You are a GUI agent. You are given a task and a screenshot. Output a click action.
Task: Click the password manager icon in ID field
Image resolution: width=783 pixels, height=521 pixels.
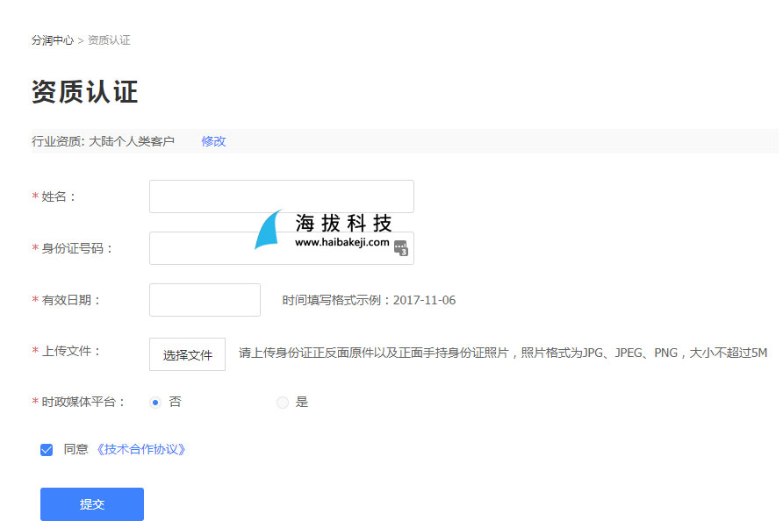[401, 248]
